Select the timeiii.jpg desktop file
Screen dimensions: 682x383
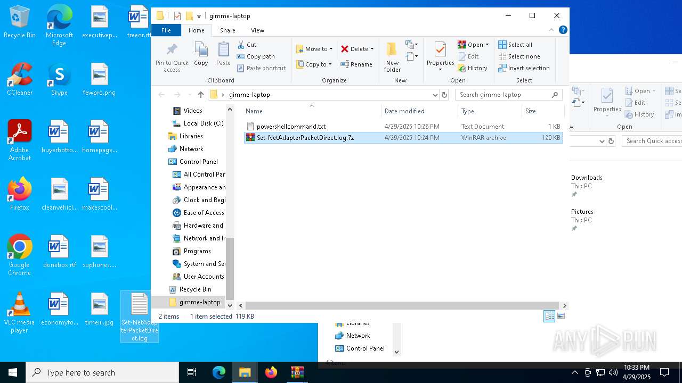coord(100,309)
